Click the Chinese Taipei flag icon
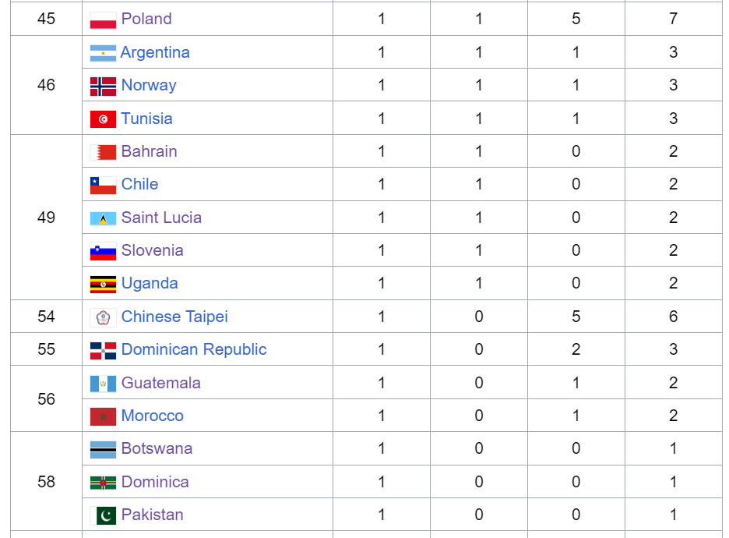 [103, 317]
